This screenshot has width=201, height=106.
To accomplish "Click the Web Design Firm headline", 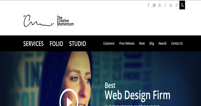I will click(138, 95).
